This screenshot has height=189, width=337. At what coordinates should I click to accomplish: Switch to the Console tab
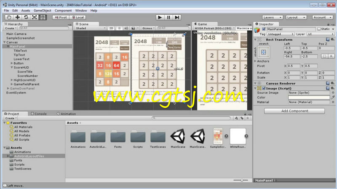pyautogui.click(x=39, y=114)
